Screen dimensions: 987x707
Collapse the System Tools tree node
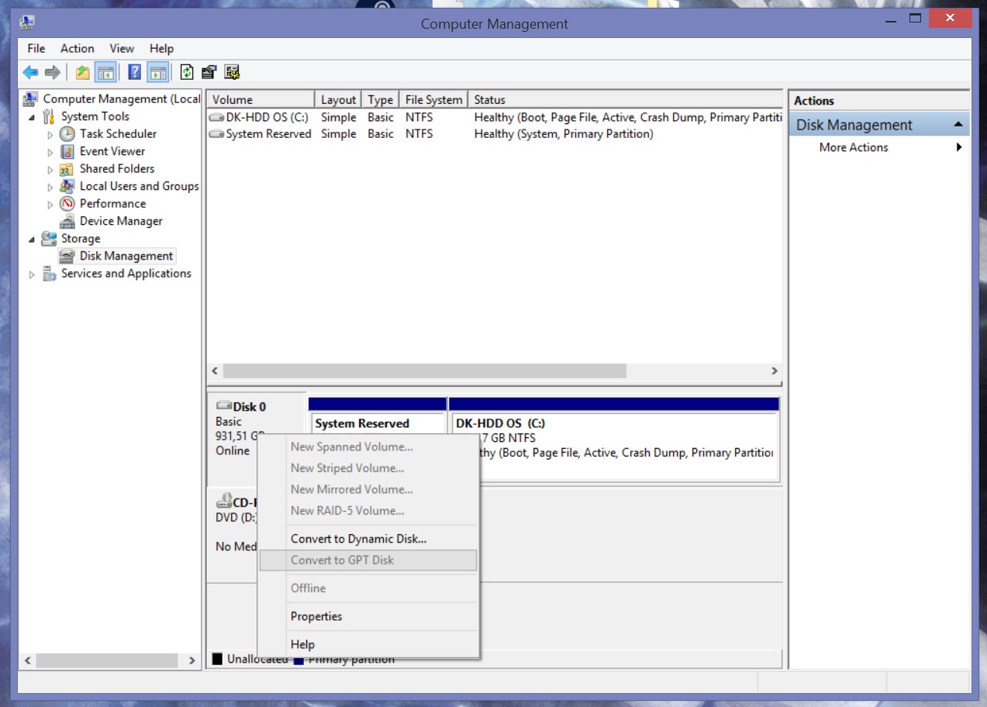point(32,117)
